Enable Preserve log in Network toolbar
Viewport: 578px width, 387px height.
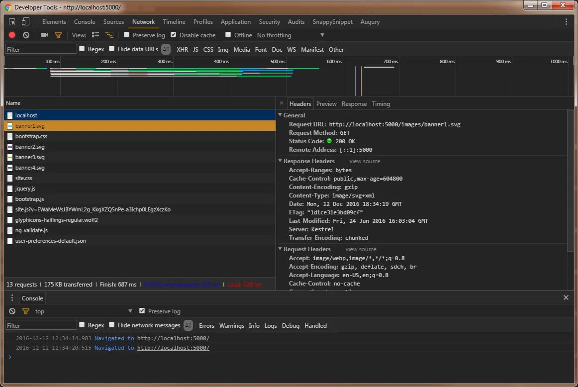(127, 35)
